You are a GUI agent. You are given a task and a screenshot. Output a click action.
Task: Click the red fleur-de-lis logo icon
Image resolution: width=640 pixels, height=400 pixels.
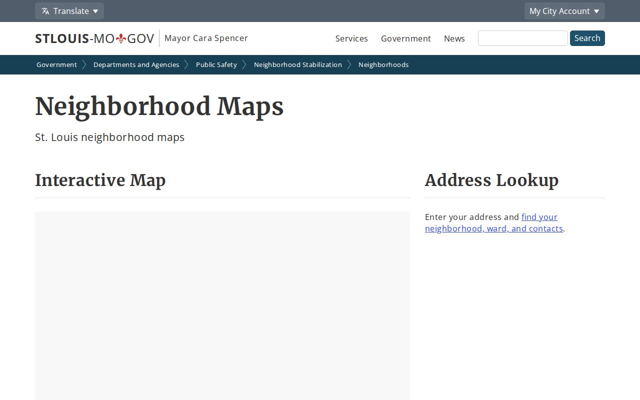[x=120, y=38]
